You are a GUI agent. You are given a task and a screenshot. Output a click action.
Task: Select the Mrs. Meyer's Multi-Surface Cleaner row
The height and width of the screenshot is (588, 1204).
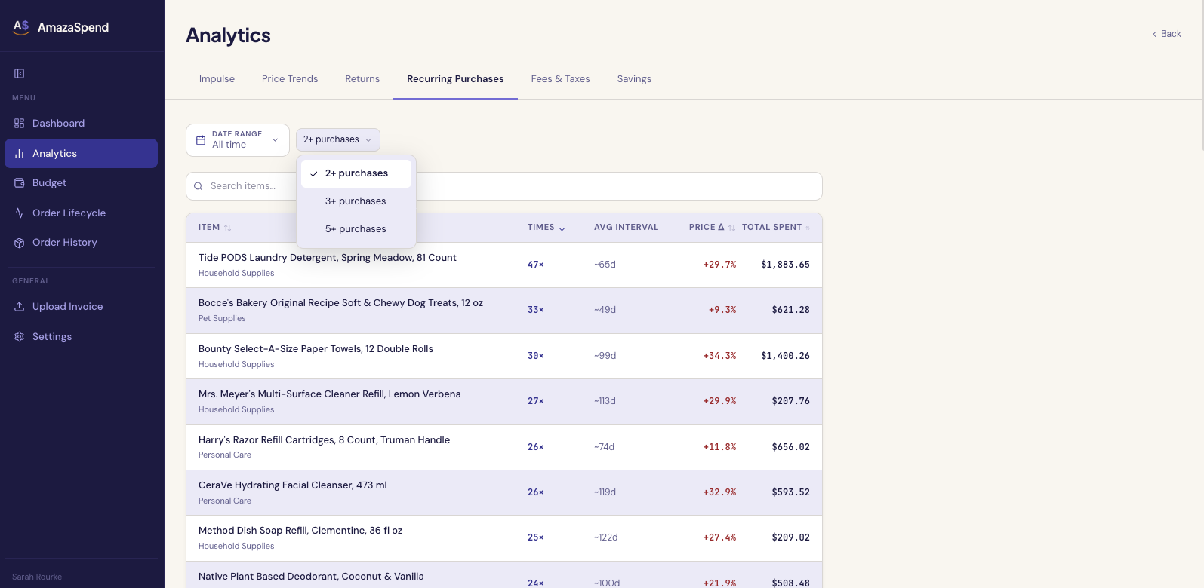504,402
